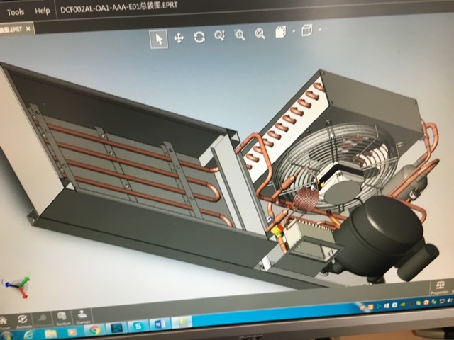Close the .EPRT document tab

(28, 29)
